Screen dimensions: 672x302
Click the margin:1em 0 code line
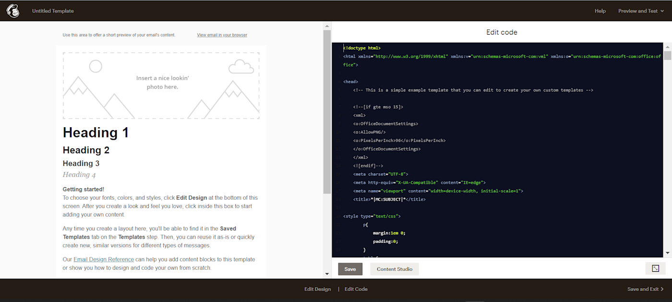click(389, 233)
